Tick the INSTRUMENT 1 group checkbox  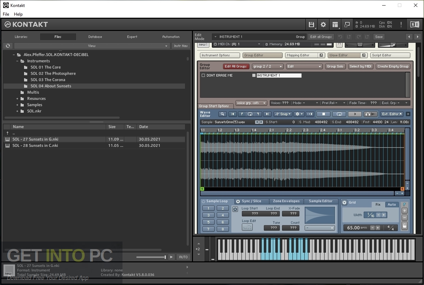click(x=254, y=76)
